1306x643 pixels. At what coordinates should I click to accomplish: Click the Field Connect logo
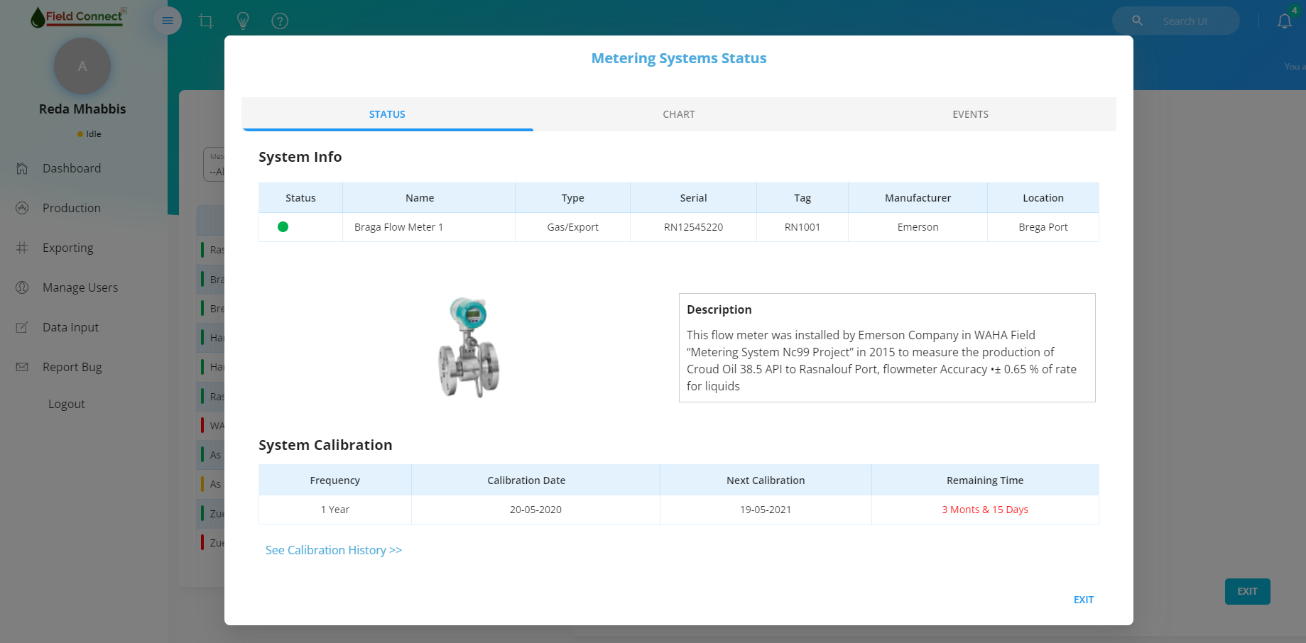(78, 17)
